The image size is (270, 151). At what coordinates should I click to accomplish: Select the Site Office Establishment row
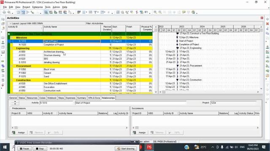tap(80, 83)
